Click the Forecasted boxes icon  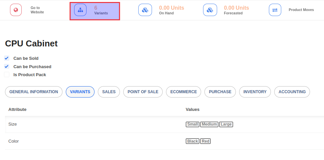coord(210,10)
